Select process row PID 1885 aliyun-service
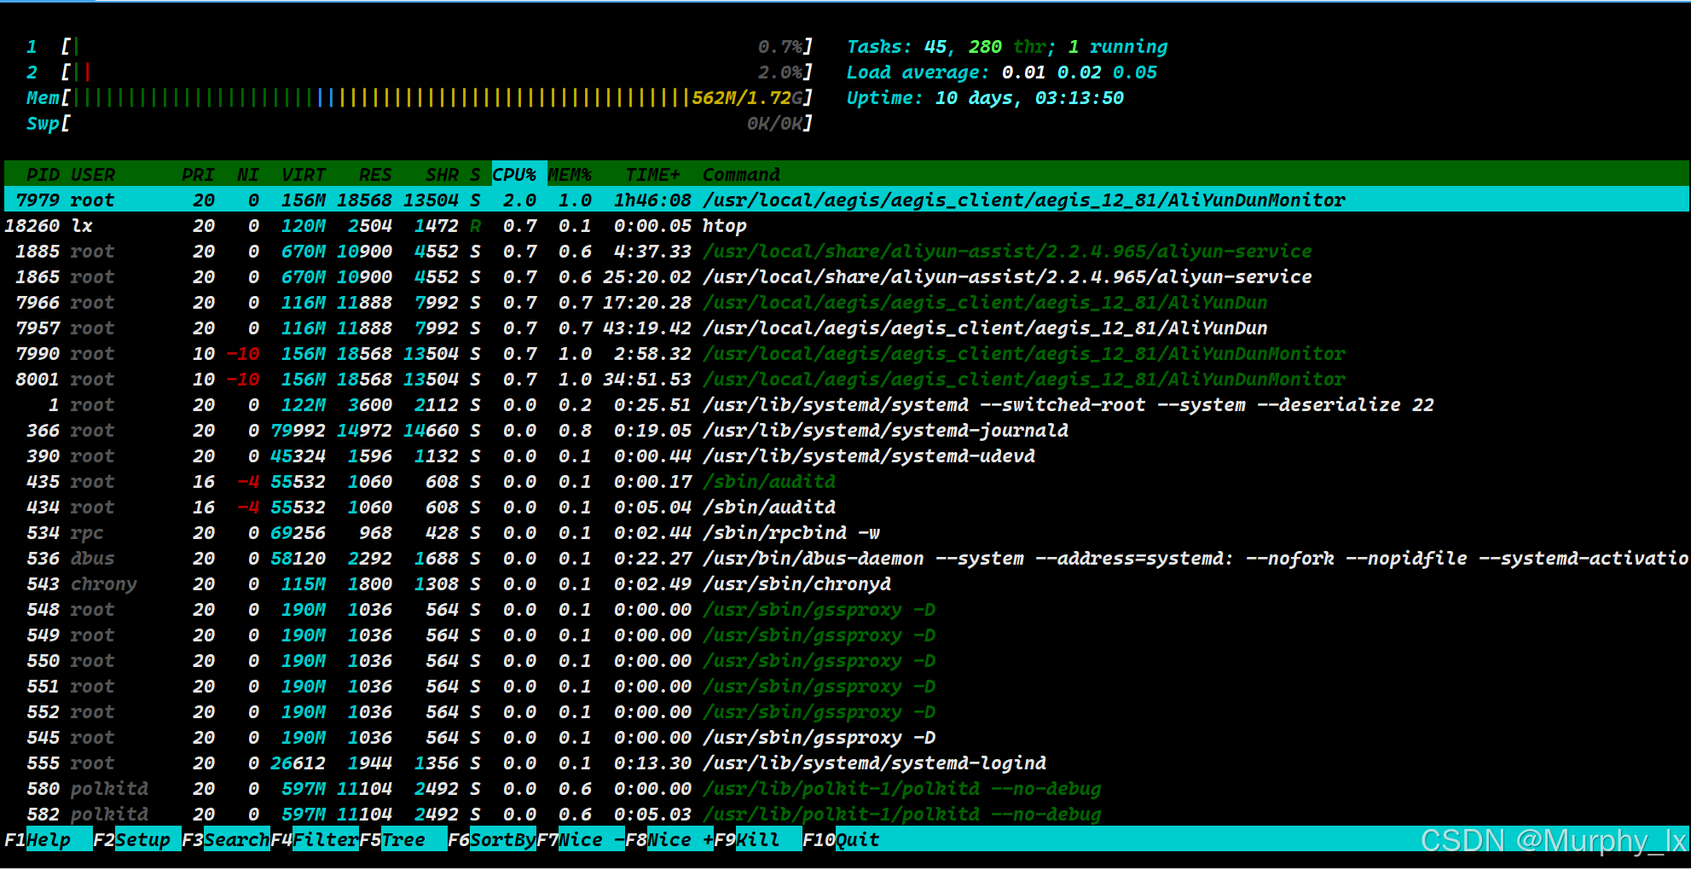1691x870 pixels. 846,251
